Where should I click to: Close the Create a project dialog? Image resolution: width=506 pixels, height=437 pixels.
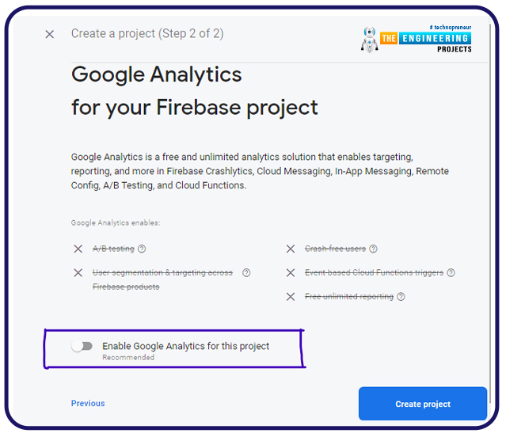[50, 34]
